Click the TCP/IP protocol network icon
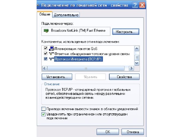The image size is (183, 137). point(51,59)
